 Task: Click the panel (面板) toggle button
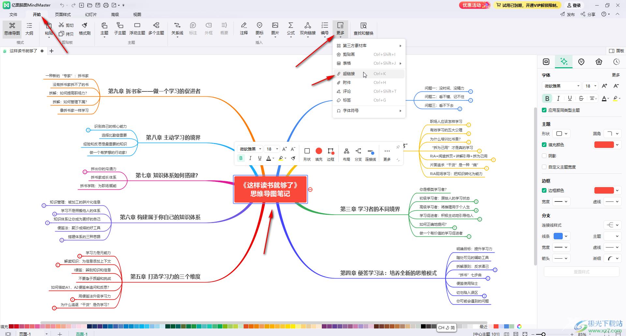(617, 51)
